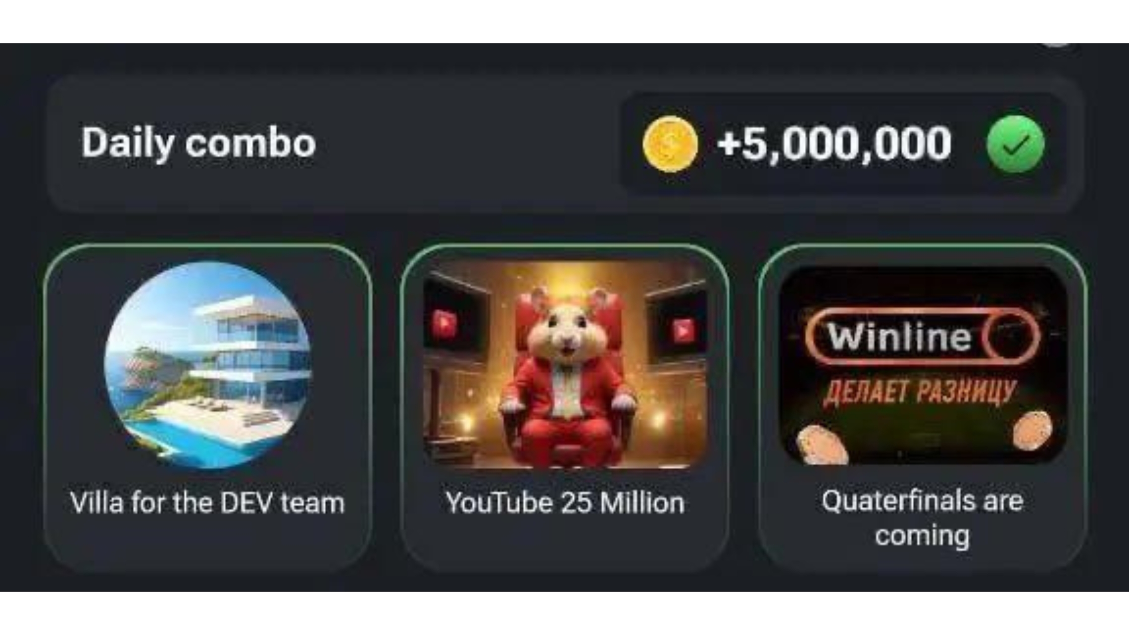Screen dimensions: 1129x635
Task: Click the Daily combo heading
Action: (199, 144)
